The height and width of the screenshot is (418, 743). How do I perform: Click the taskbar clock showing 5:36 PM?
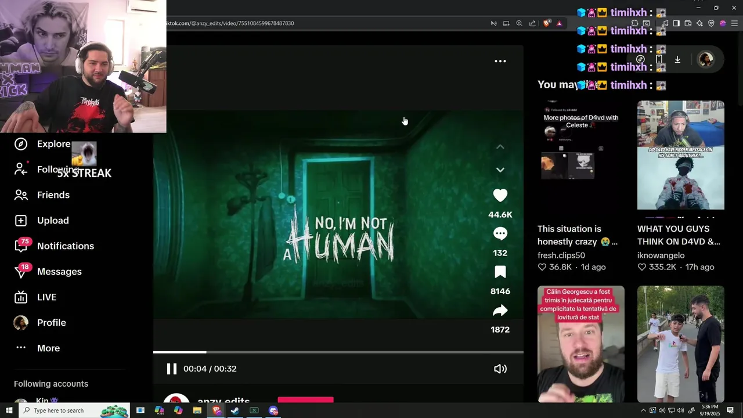[710, 410]
